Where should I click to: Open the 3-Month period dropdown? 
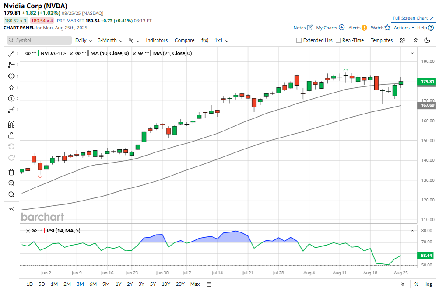point(110,40)
